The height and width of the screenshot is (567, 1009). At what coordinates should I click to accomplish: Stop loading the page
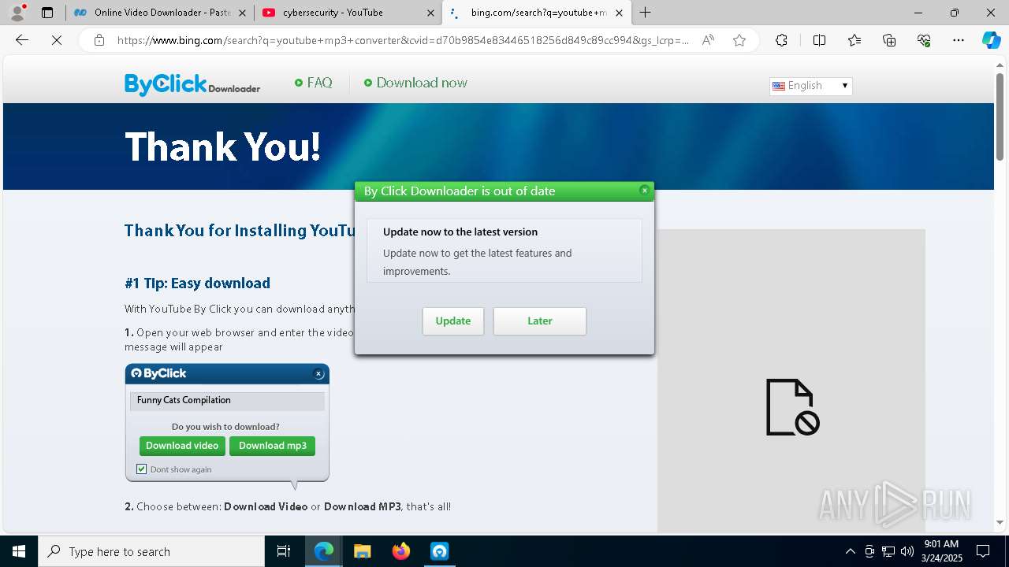(x=57, y=40)
